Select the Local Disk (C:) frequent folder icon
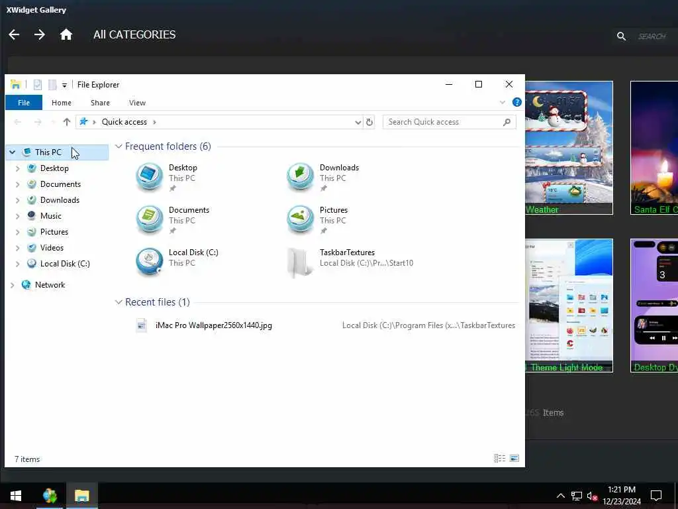The height and width of the screenshot is (509, 678). pyautogui.click(x=149, y=261)
